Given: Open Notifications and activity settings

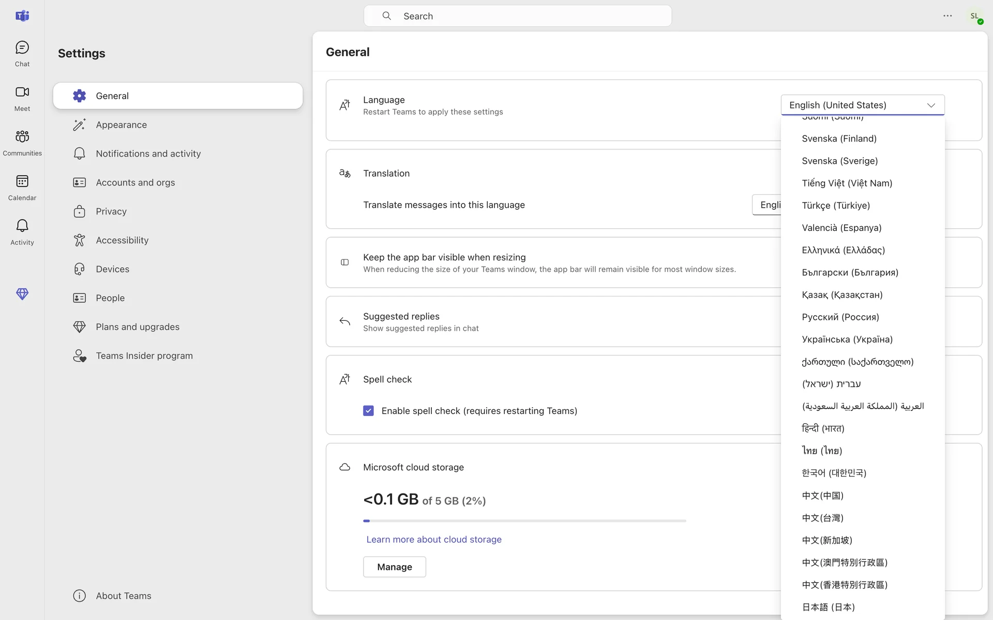Looking at the screenshot, I should [148, 154].
